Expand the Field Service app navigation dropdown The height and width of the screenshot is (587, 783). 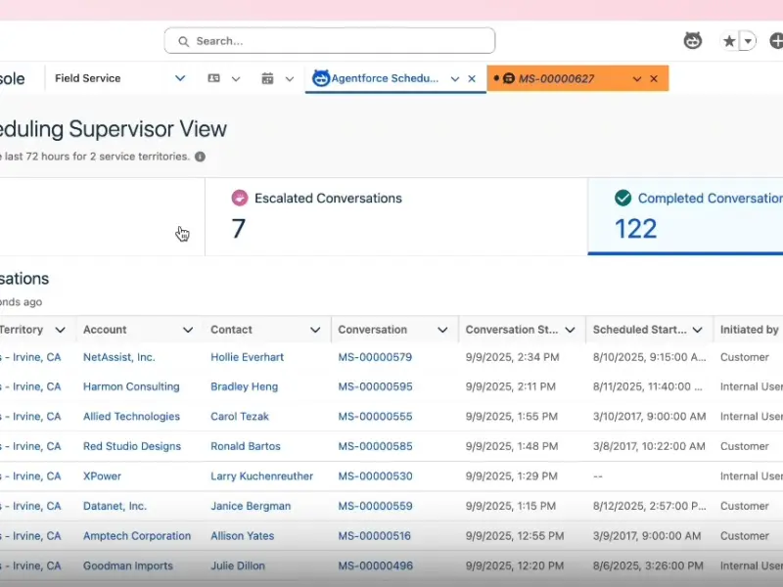click(179, 78)
